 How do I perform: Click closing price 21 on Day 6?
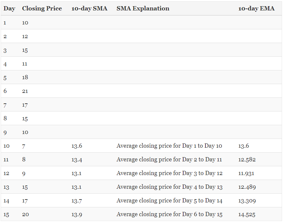(x=25, y=91)
